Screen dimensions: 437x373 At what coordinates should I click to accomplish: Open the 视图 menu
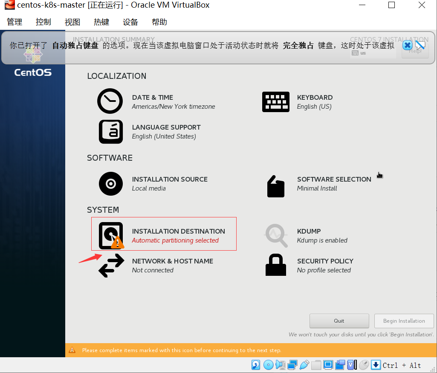pos(72,22)
